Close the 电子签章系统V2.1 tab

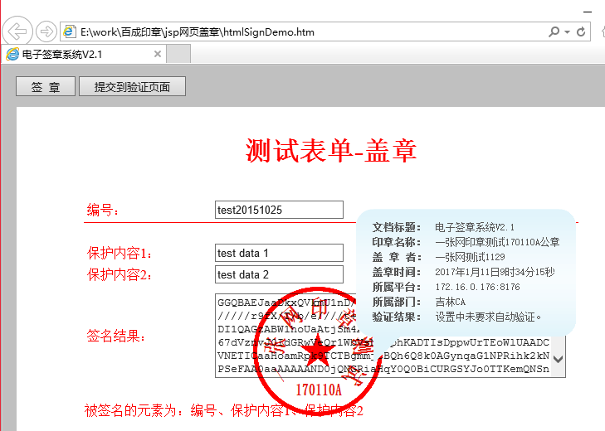157,55
